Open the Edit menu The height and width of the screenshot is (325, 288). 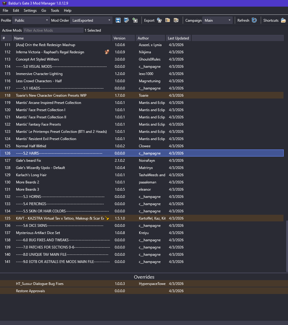pyautogui.click(x=16, y=11)
